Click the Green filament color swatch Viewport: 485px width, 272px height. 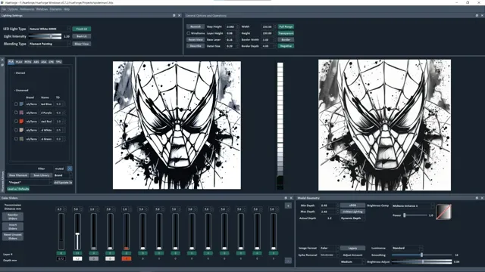[21, 139]
